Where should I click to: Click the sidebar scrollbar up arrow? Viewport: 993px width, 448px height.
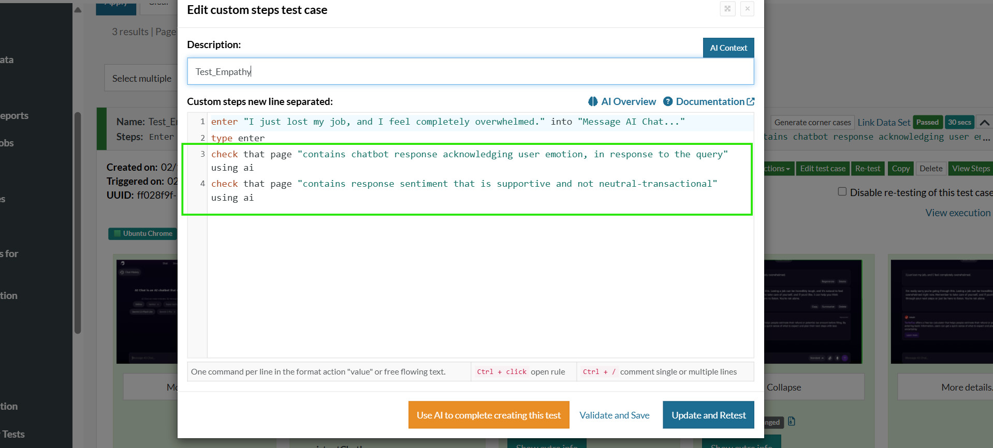[x=78, y=10]
